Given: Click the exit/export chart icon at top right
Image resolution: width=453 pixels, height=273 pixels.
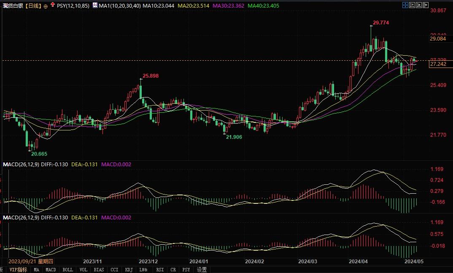Looking at the screenshot, I should pyautogui.click(x=425, y=5).
